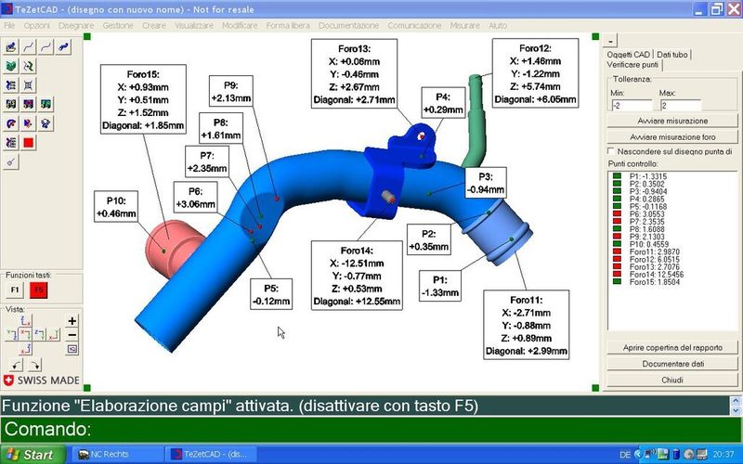This screenshot has height=464, width=743.
Task: Click the square frame grid icon
Action: [29, 85]
